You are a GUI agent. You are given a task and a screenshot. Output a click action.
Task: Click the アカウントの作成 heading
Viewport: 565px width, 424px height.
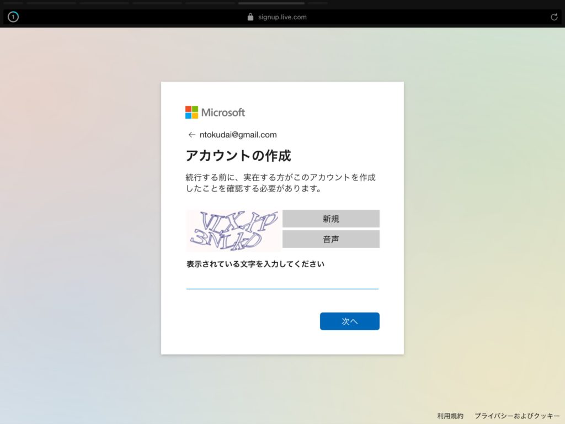[x=238, y=156]
